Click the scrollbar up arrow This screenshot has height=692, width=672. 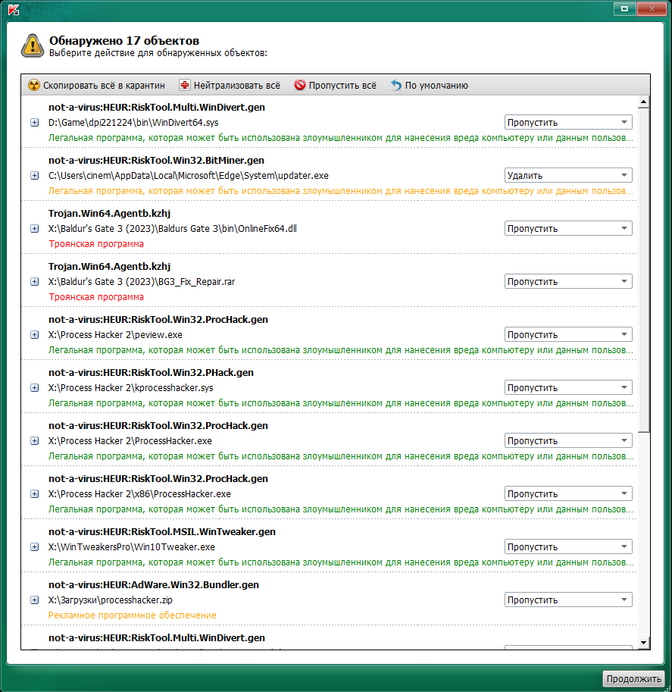click(644, 102)
